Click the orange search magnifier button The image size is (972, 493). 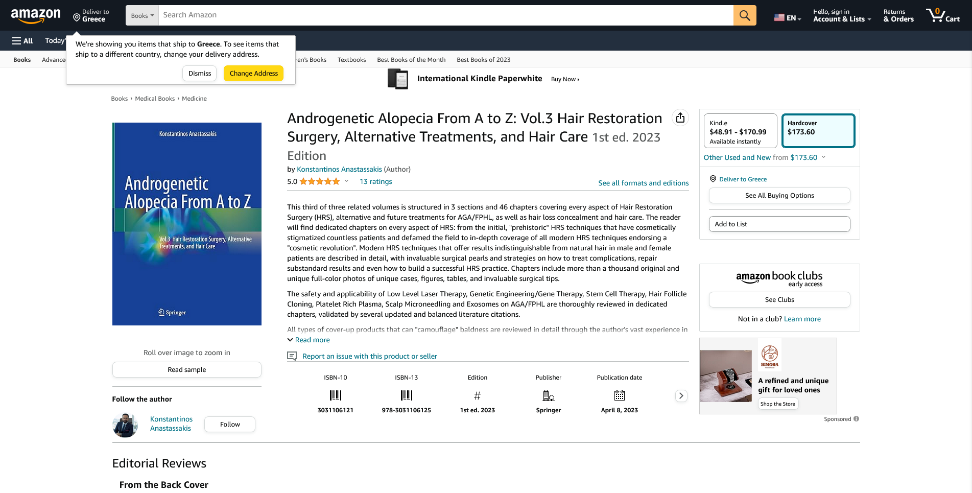[744, 15]
